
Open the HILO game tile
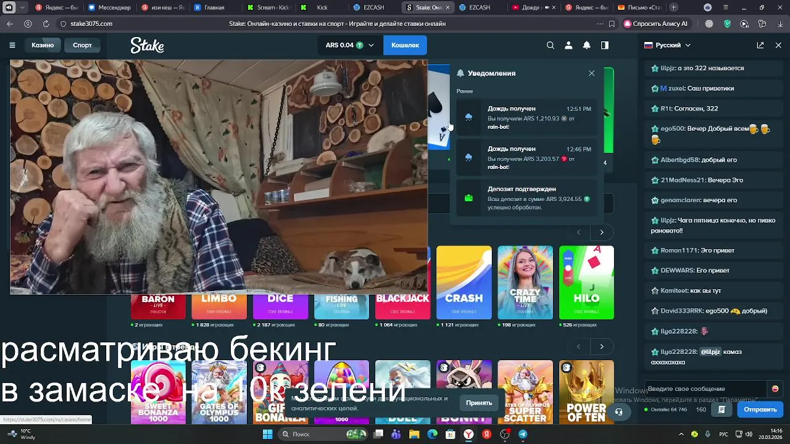586,282
